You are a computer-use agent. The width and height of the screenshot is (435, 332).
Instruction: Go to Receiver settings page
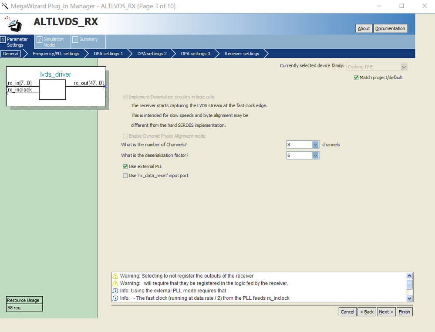pyautogui.click(x=242, y=54)
